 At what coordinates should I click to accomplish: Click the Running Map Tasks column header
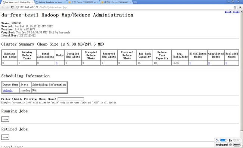(10, 55)
